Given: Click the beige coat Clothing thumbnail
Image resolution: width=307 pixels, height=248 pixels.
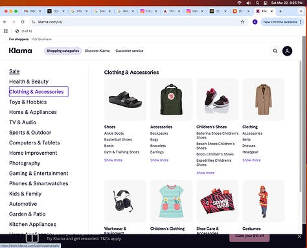Looking at the screenshot, I should point(264,100).
